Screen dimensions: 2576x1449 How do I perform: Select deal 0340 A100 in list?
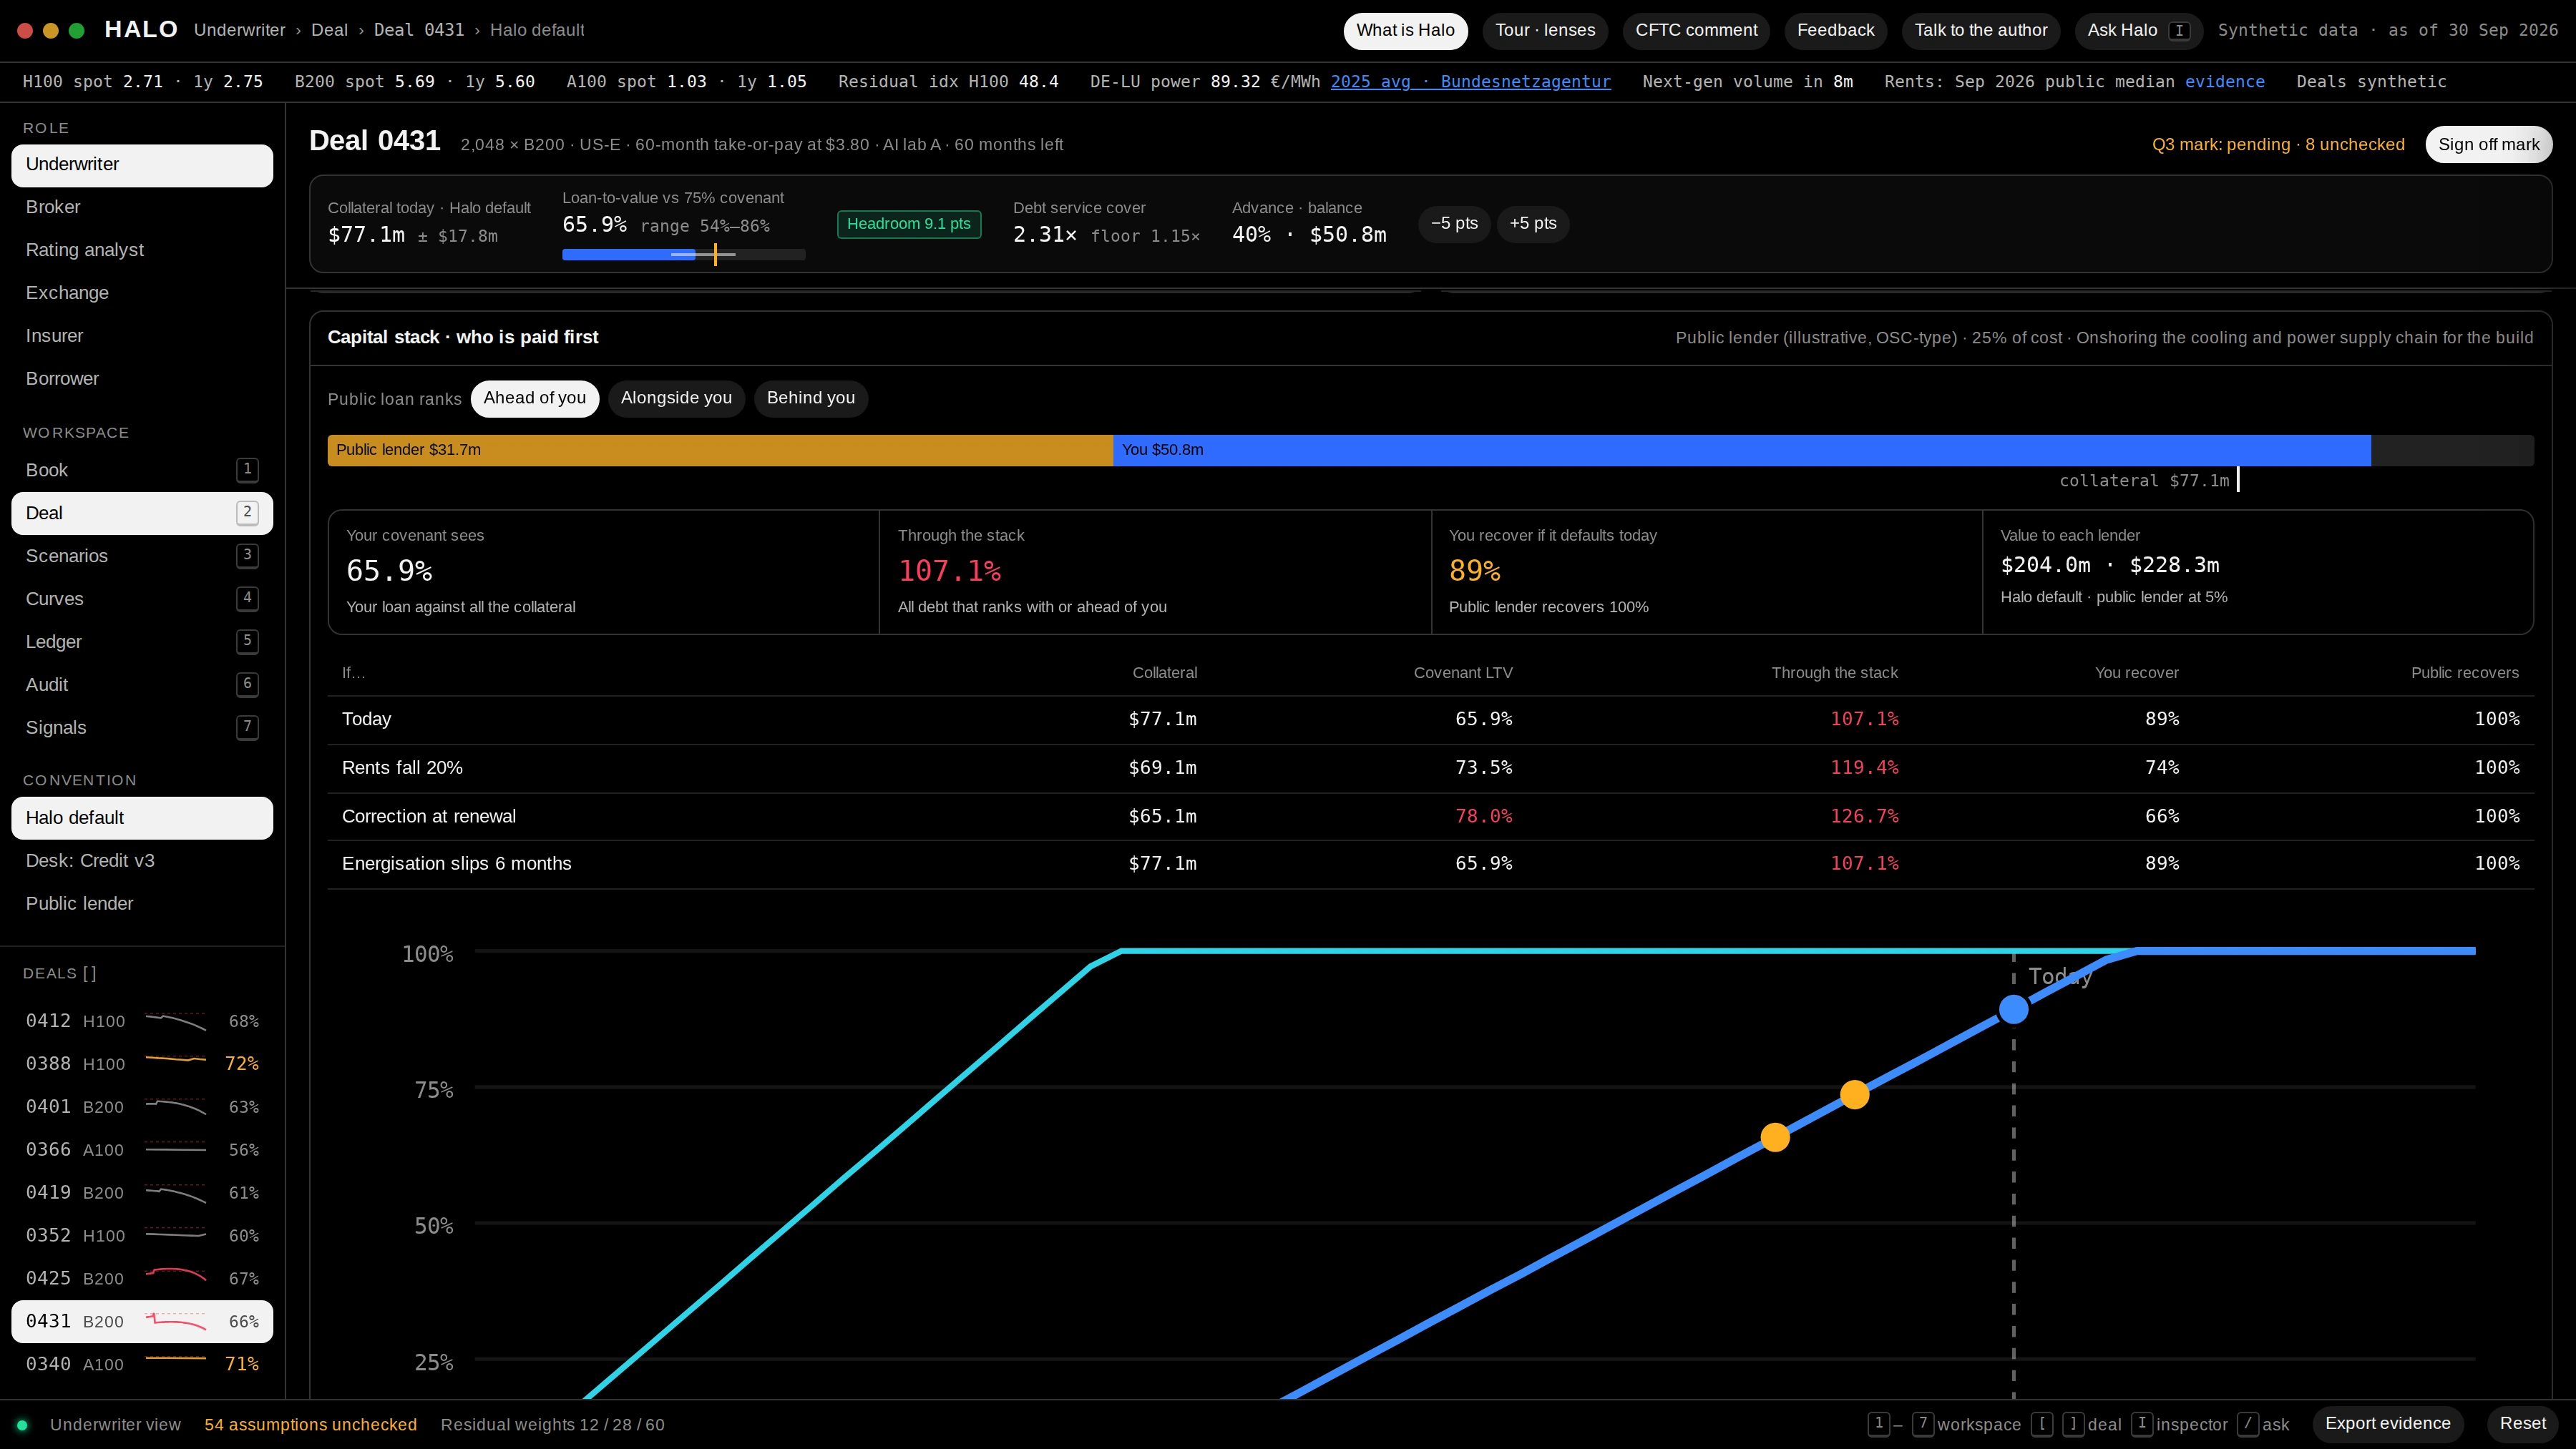point(142,1364)
